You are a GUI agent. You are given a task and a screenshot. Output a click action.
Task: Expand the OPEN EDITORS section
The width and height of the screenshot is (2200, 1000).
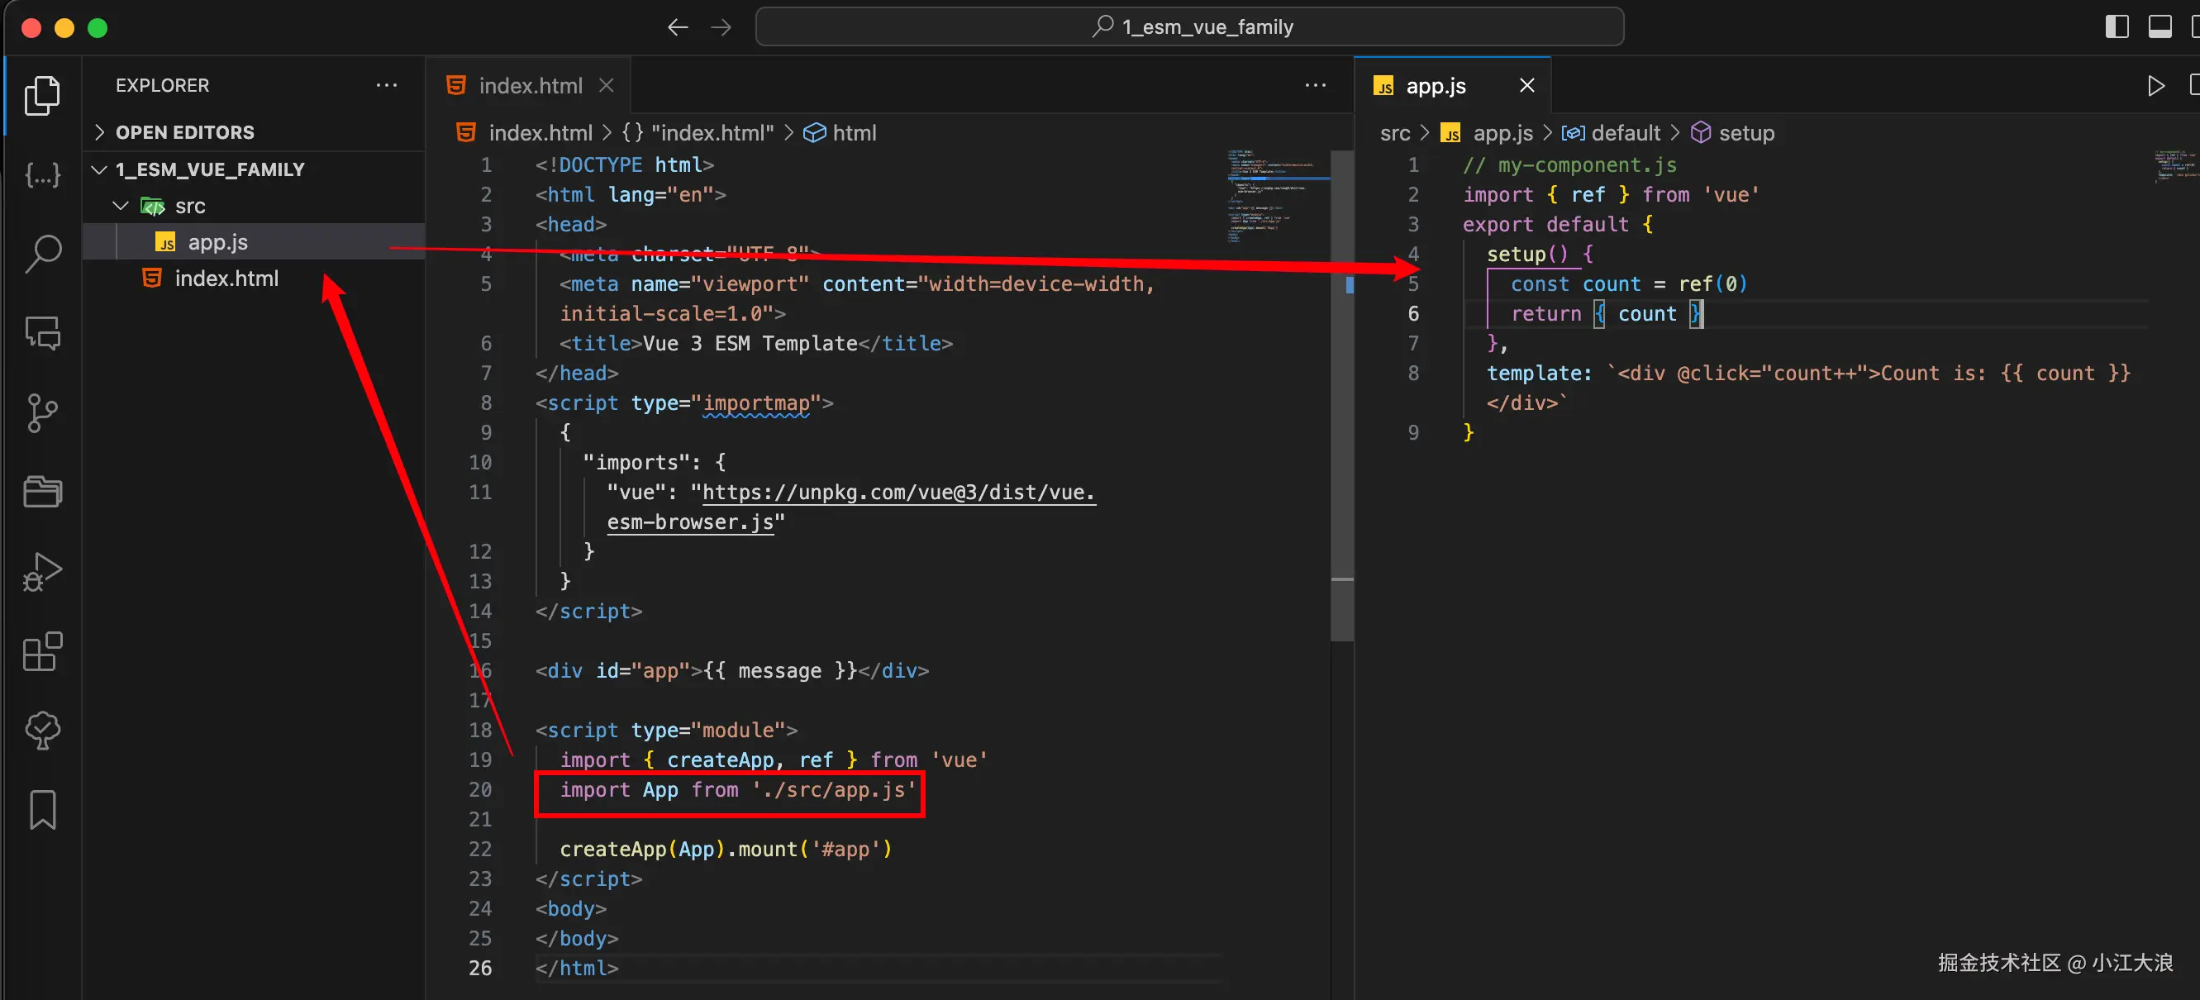[184, 132]
